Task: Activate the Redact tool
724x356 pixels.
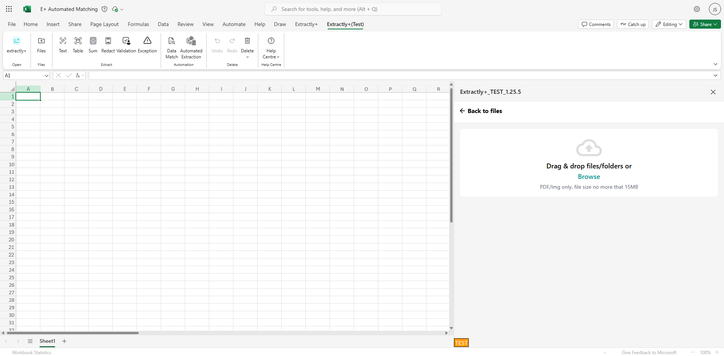Action: coord(108,45)
